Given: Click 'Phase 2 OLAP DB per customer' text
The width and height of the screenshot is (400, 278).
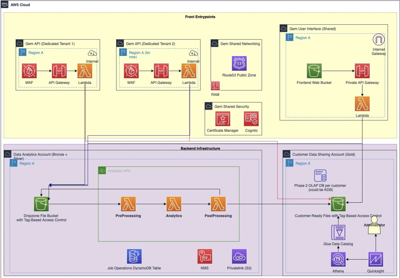Looking at the screenshot, I should [x=320, y=186].
